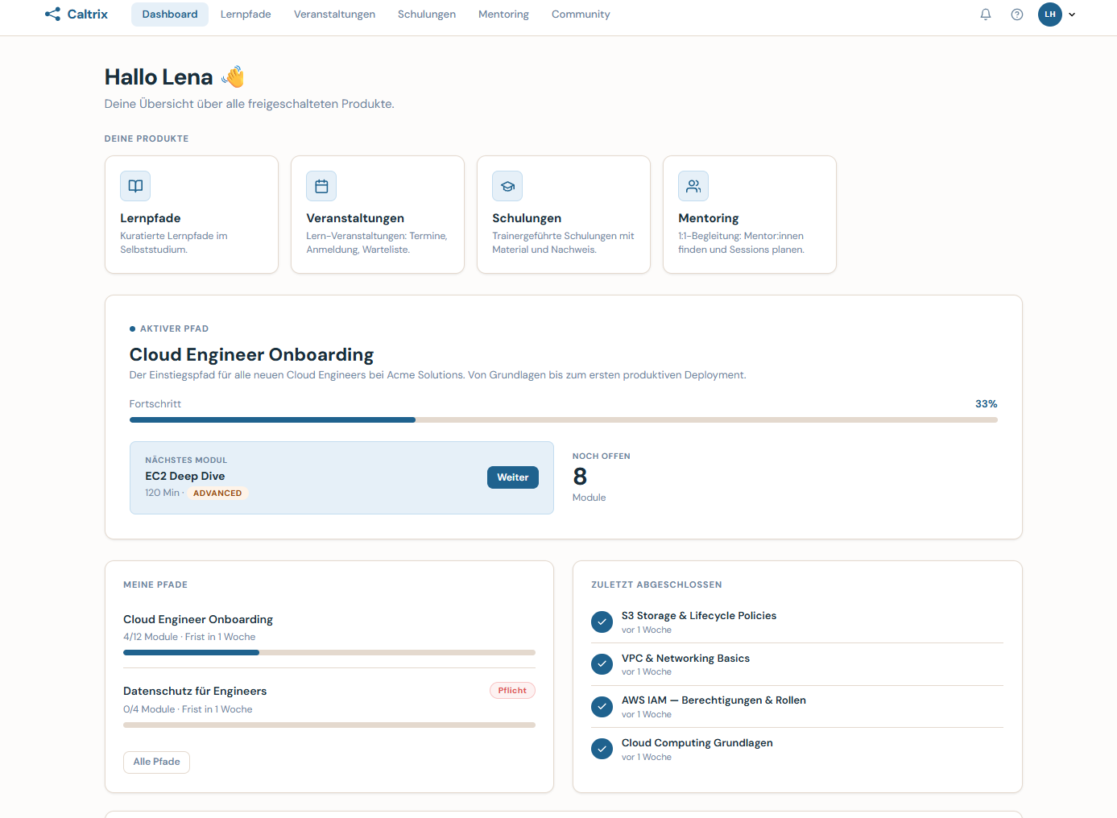Click progress bar under Meine Pfade Cloud Engineer Onboarding

[329, 653]
